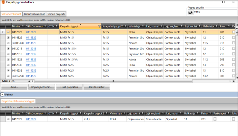Select cell 'MMO 7x1,5 VA'
The width and height of the screenshot is (238, 136).
[80, 59]
